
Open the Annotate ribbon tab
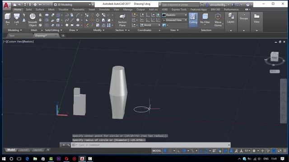[104, 9]
